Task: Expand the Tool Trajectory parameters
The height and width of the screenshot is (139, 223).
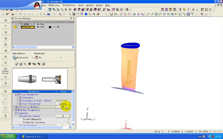Action: (x=20, y=104)
